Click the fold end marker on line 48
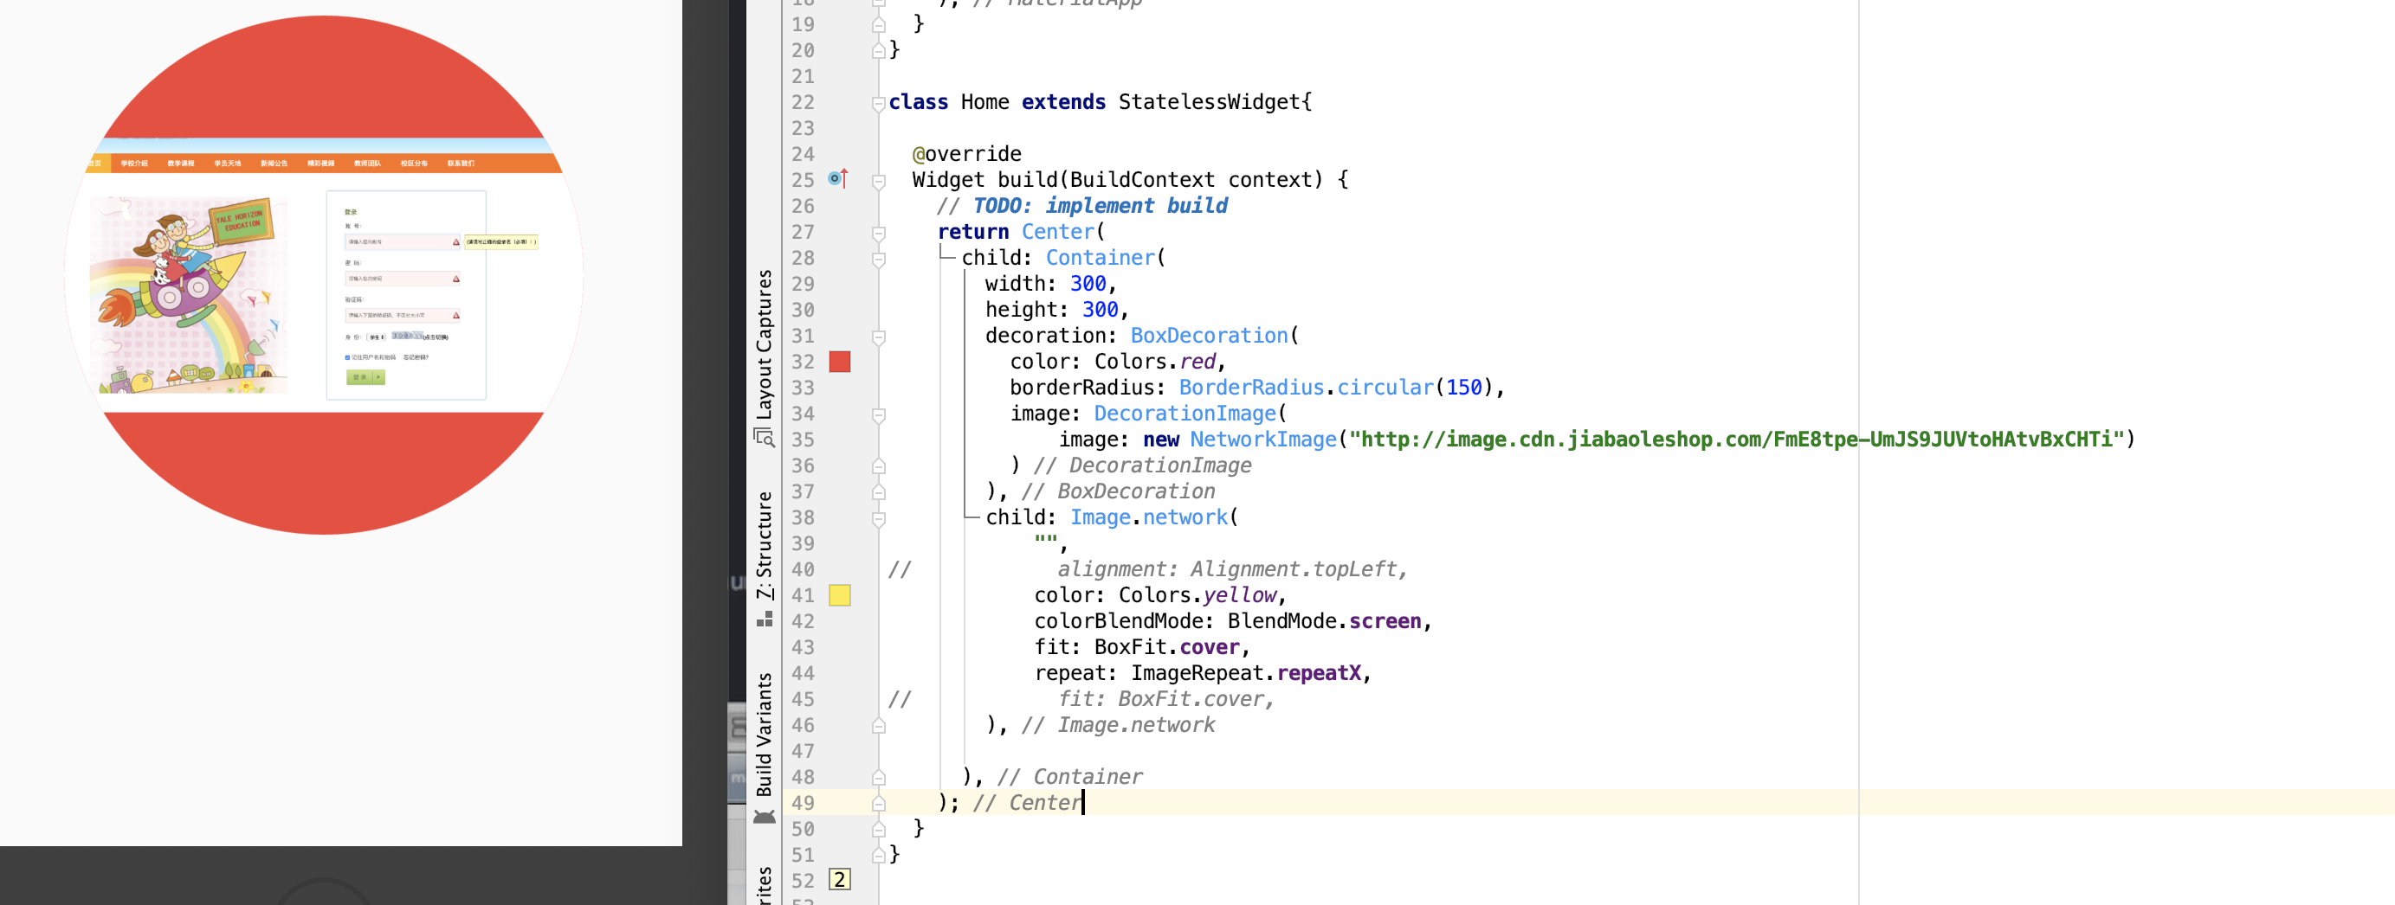The width and height of the screenshot is (2395, 905). coord(879,777)
